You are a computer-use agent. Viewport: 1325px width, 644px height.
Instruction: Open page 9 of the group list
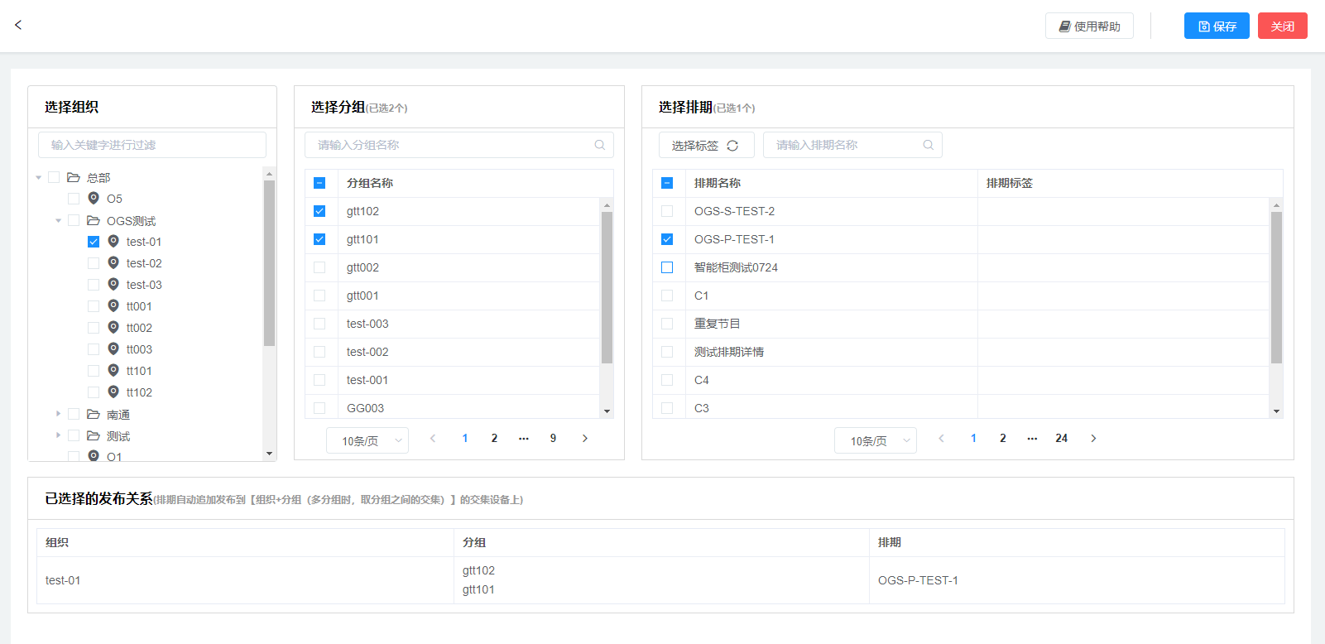pos(553,438)
